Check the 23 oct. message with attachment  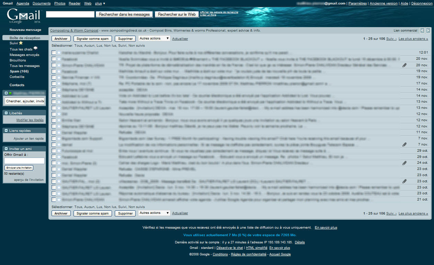pyautogui.click(x=54, y=181)
